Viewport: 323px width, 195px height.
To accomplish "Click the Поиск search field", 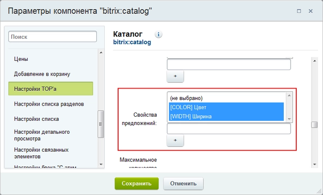I will coord(53,36).
